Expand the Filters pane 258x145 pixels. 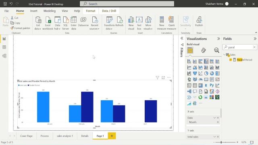182,39
